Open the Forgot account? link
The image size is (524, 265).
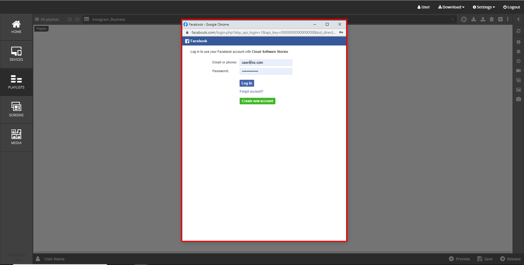click(x=251, y=92)
